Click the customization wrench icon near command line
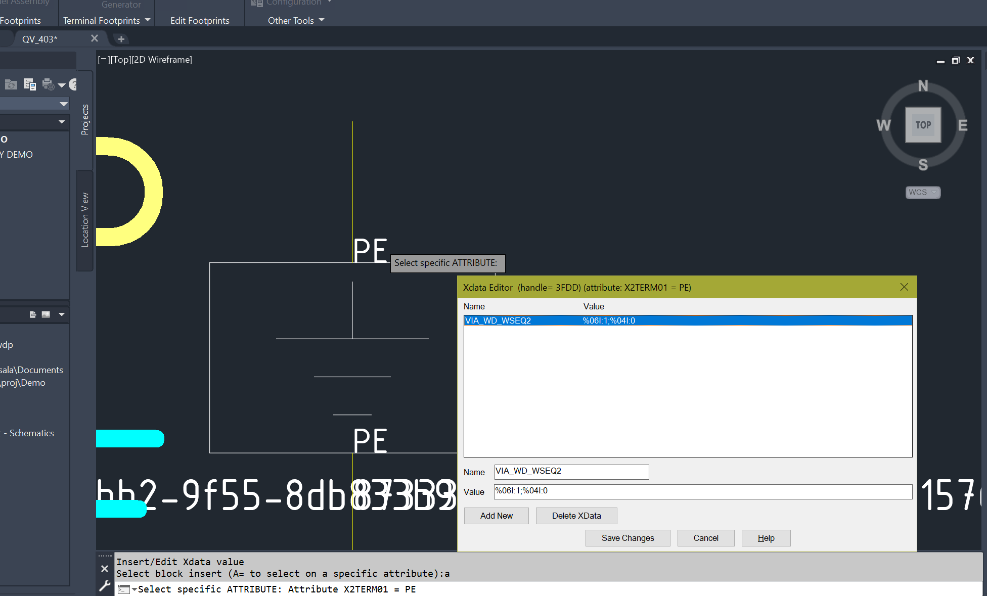This screenshot has height=596, width=987. click(x=104, y=586)
